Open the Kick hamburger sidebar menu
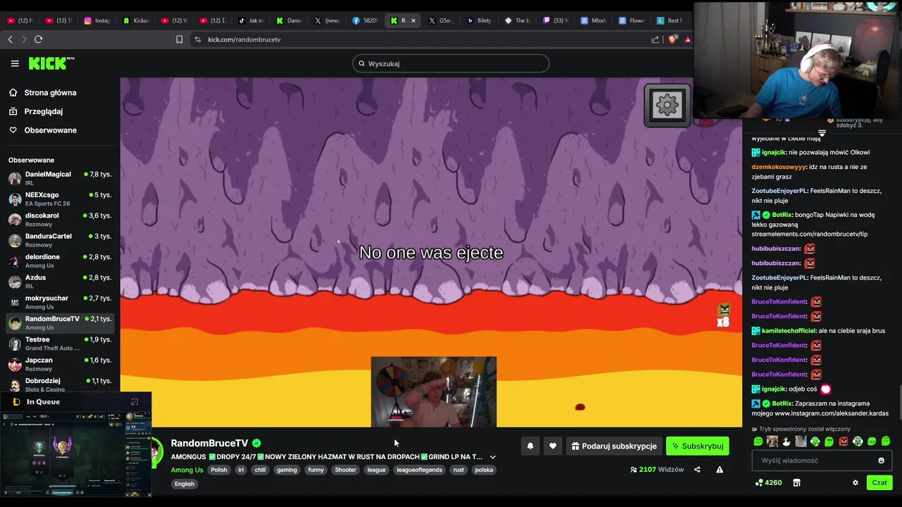This screenshot has width=902, height=507. point(15,63)
